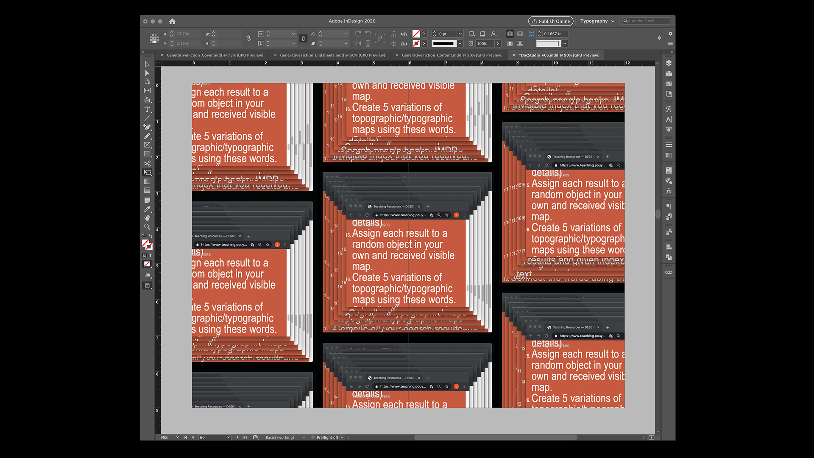
Task: Click the stroke color swatch in control bar
Action: 416,43
